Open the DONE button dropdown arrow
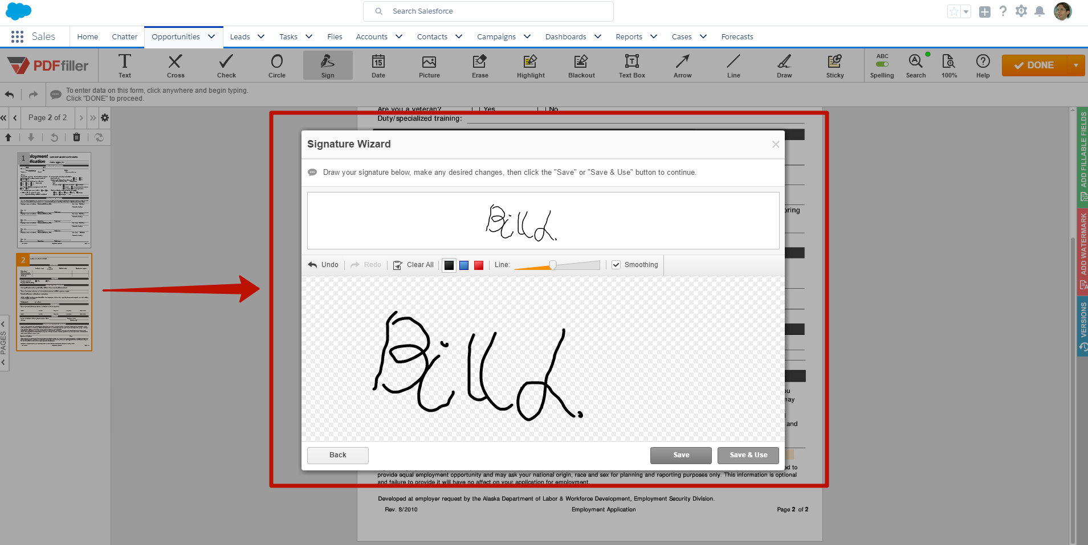This screenshot has height=545, width=1088. pos(1076,65)
